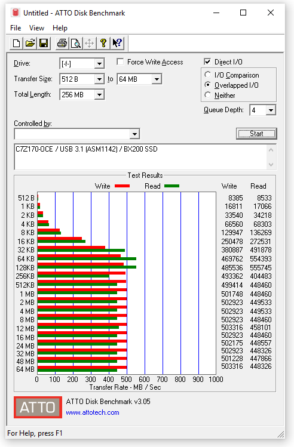The width and height of the screenshot is (294, 447).
Task: Click the description box scroll up arrow
Action: [271, 150]
